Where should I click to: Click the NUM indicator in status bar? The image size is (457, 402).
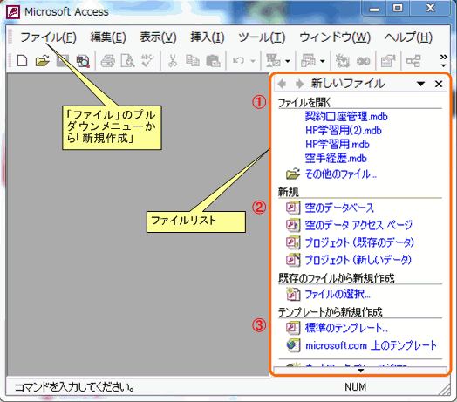(355, 387)
